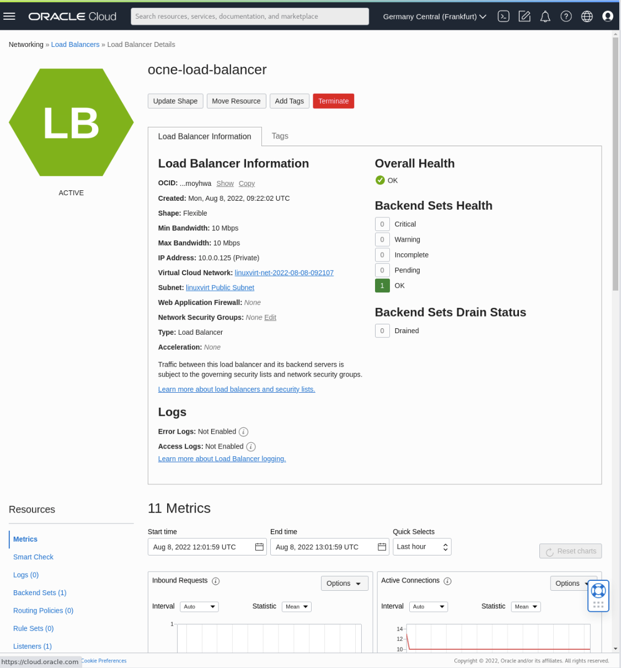This screenshot has height=668, width=621.
Task: Open the Options dropdown on Inbound Requests chart
Action: tap(344, 583)
